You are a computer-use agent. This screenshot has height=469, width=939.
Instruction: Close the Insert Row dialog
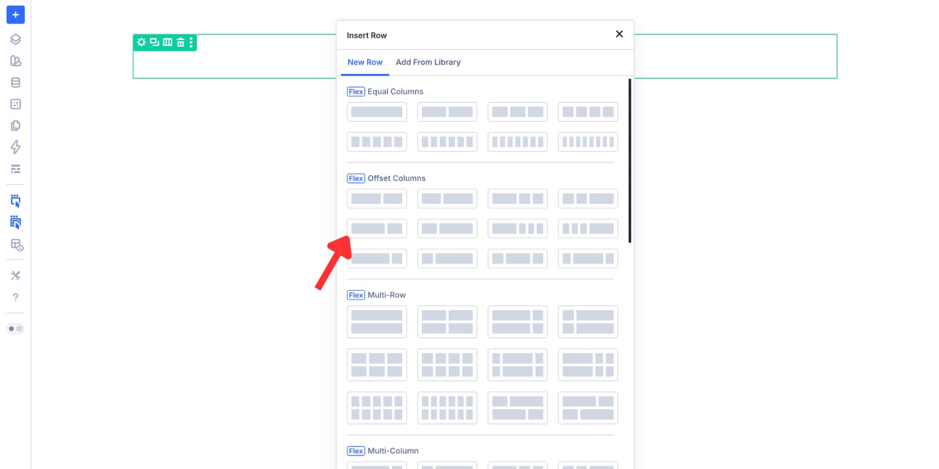(x=619, y=34)
